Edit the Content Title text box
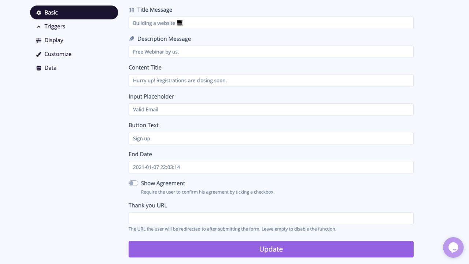Screen dimensions: 469x264 (x=271, y=81)
